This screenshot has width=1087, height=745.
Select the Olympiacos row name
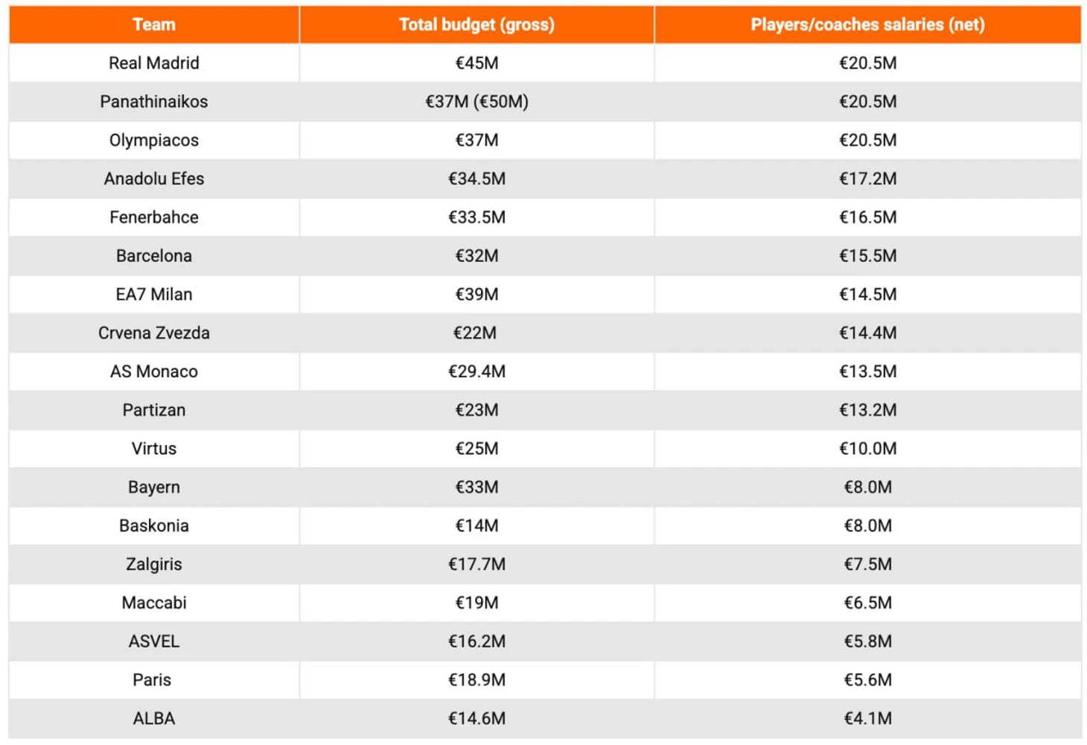[x=154, y=141]
